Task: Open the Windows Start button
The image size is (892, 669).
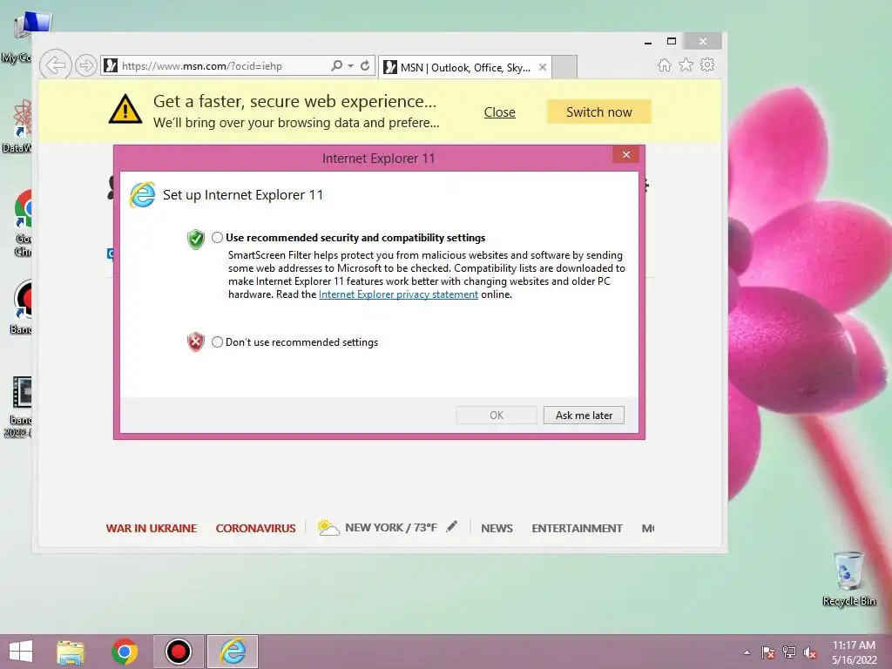Action: [x=21, y=652]
